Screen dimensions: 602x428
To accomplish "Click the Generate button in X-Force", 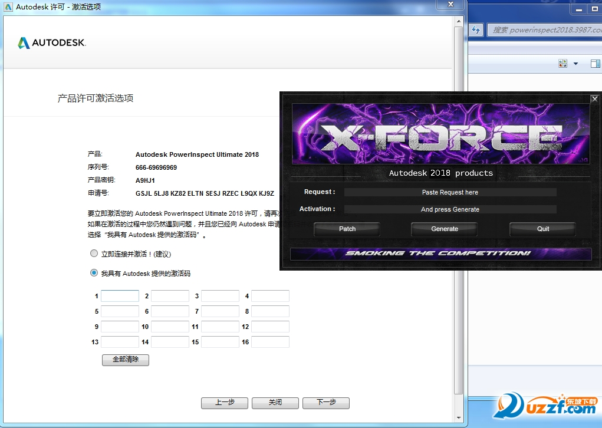I will coord(445,229).
